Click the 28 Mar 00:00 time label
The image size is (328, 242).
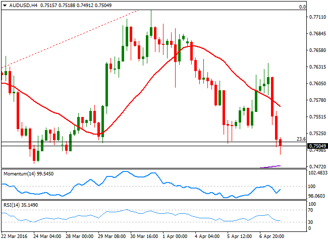tap(80, 236)
